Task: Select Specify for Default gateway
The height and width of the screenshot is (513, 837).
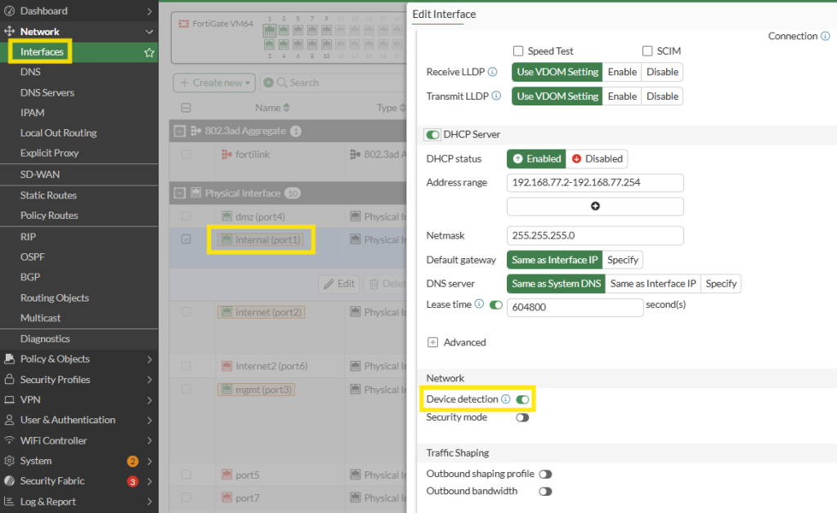Action: tap(624, 260)
